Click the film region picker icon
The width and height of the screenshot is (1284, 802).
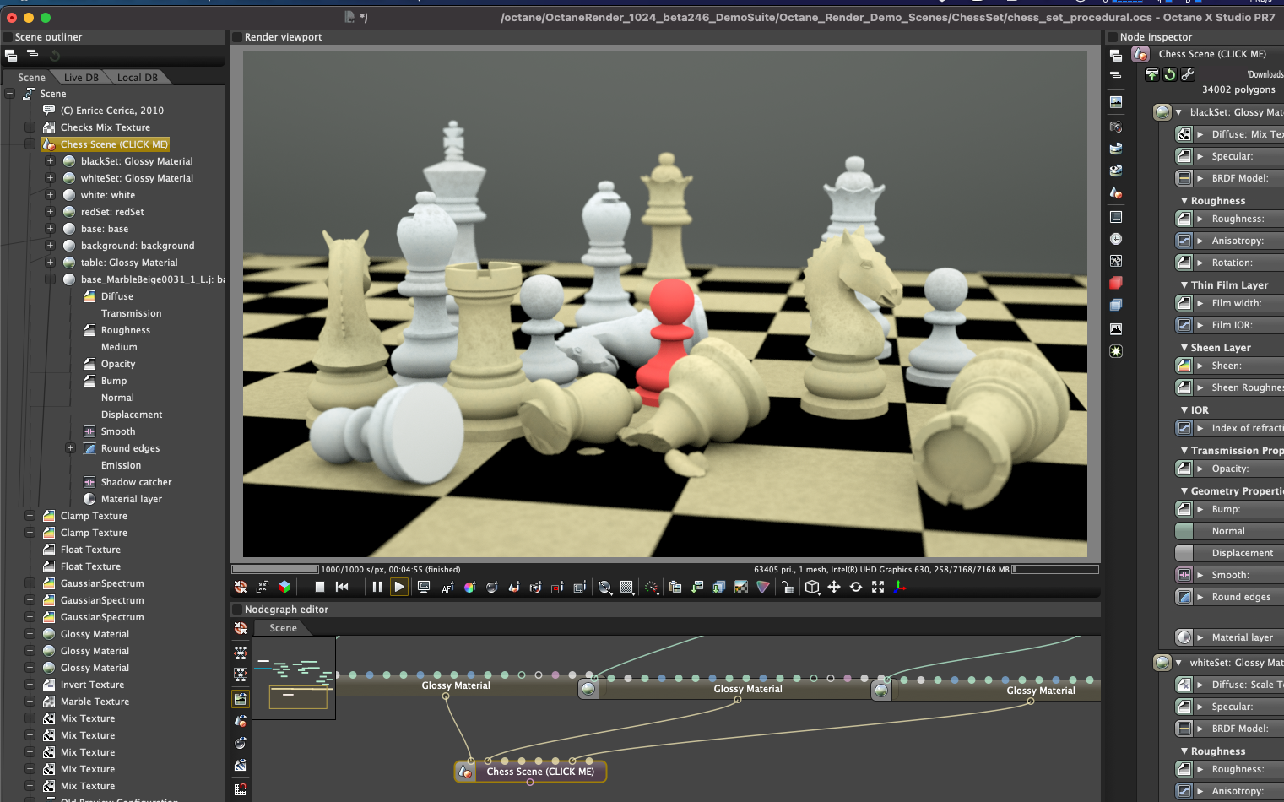click(579, 587)
